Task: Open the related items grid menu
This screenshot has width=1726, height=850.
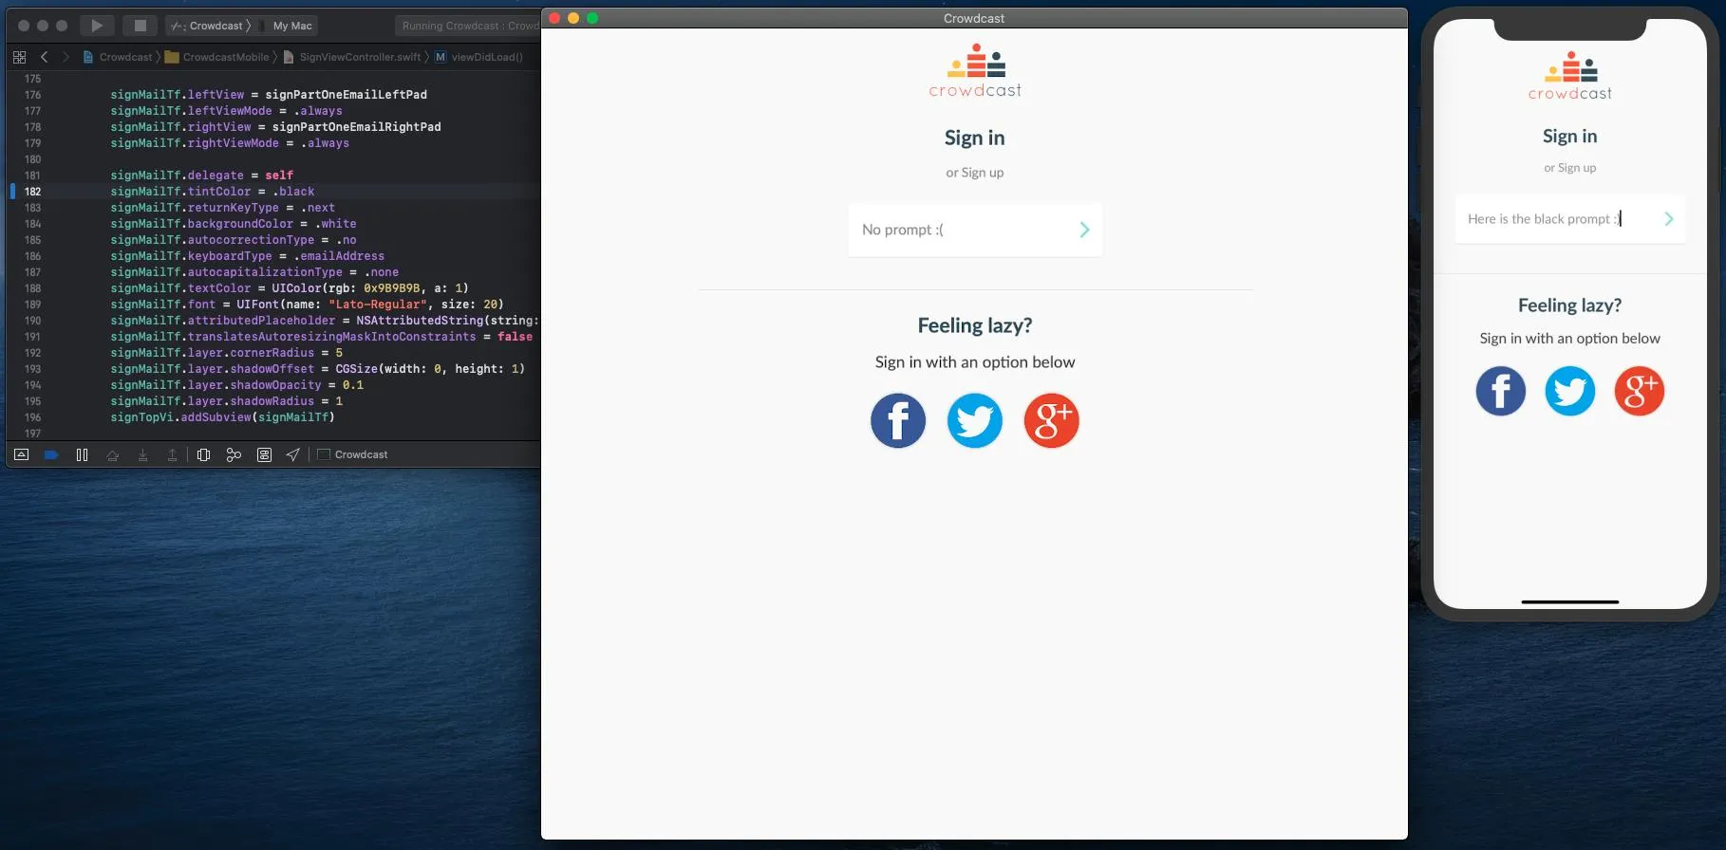Action: pos(19,57)
